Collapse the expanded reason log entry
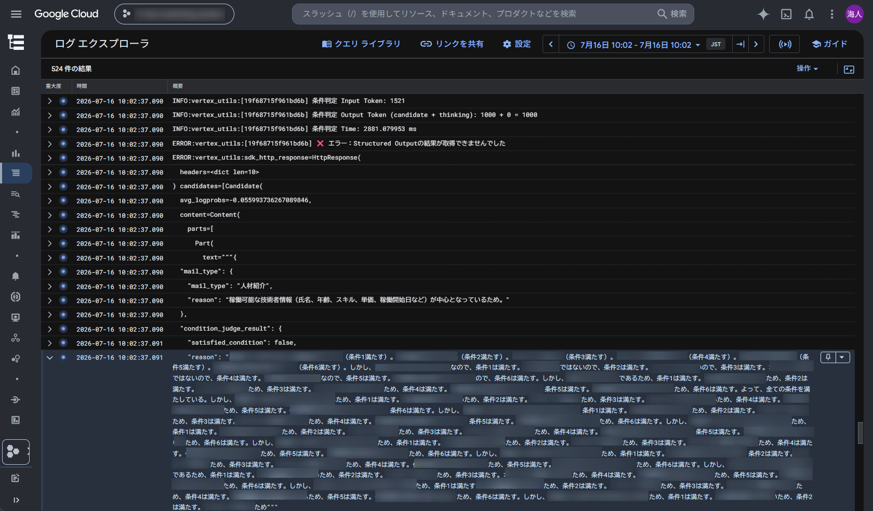Viewport: 873px width, 511px height. pos(49,358)
